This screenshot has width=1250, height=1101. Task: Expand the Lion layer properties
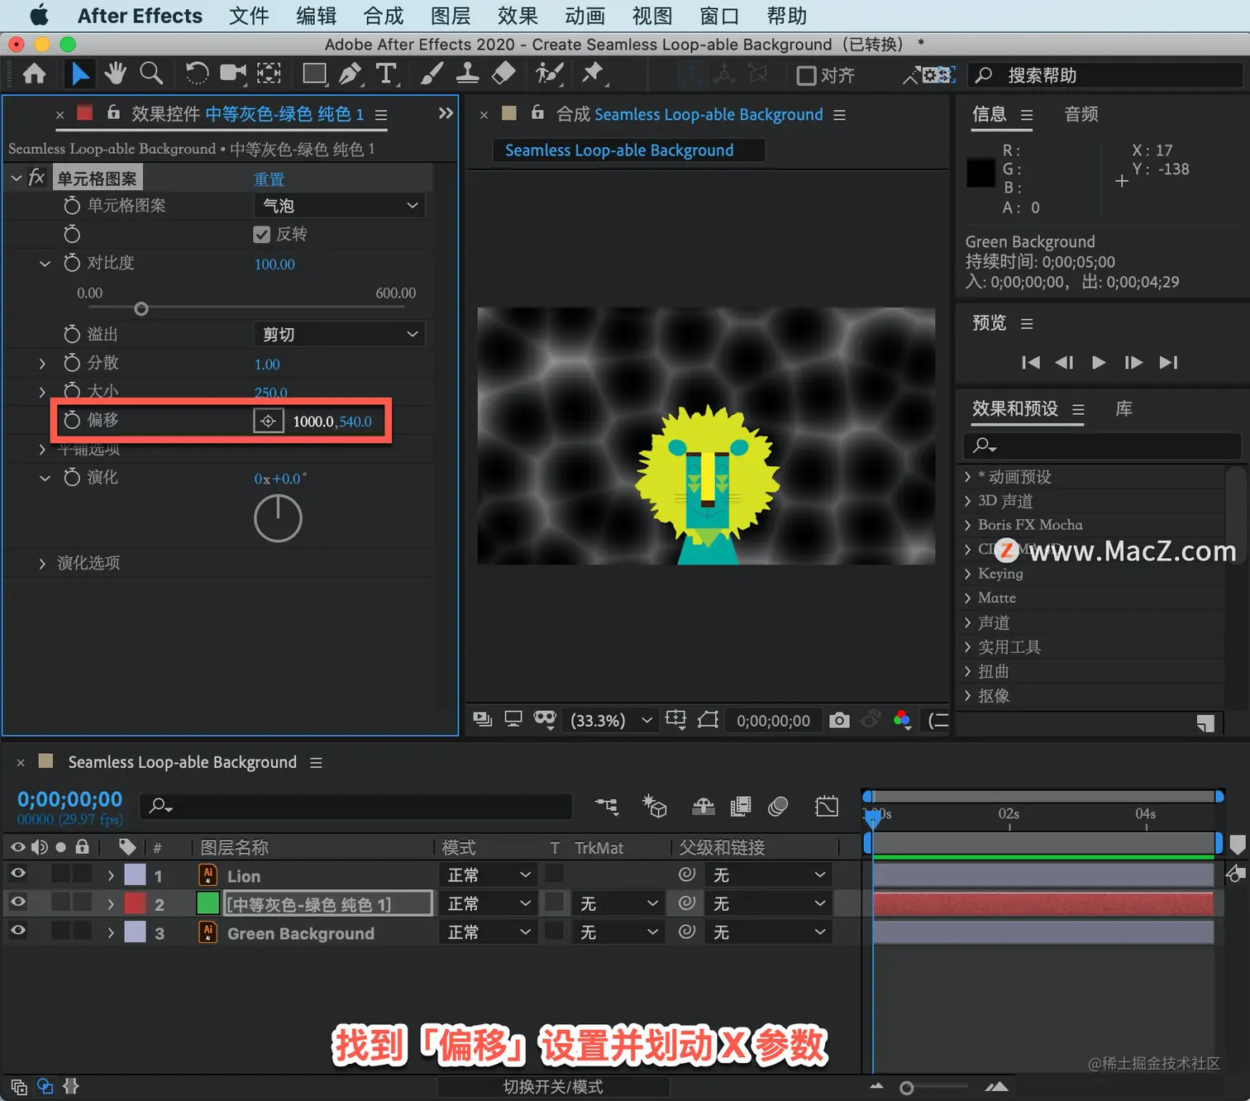click(110, 875)
